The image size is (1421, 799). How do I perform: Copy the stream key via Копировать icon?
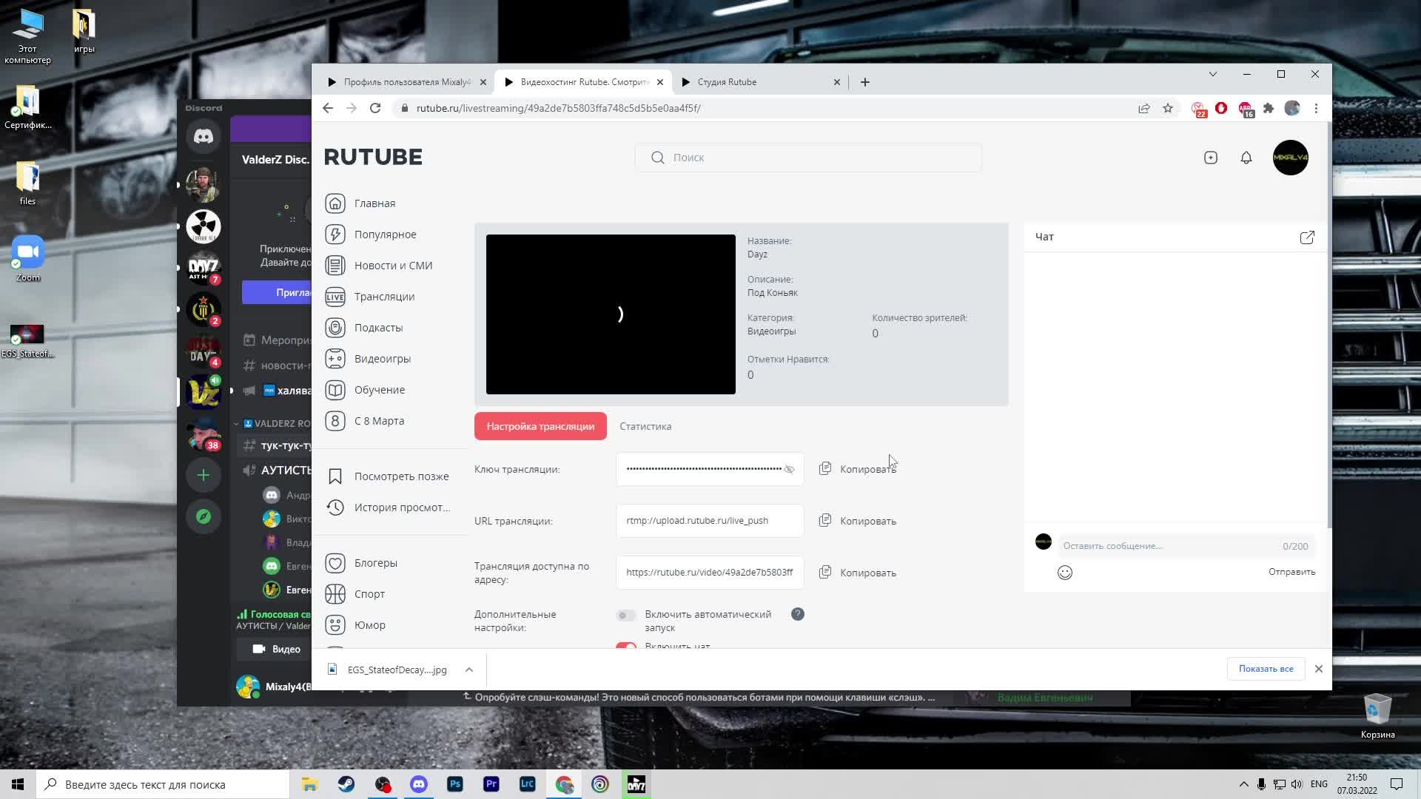(x=825, y=469)
